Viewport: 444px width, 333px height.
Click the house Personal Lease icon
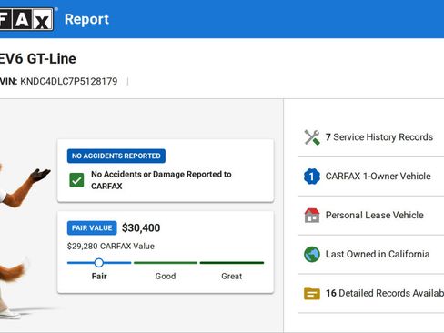click(x=312, y=216)
